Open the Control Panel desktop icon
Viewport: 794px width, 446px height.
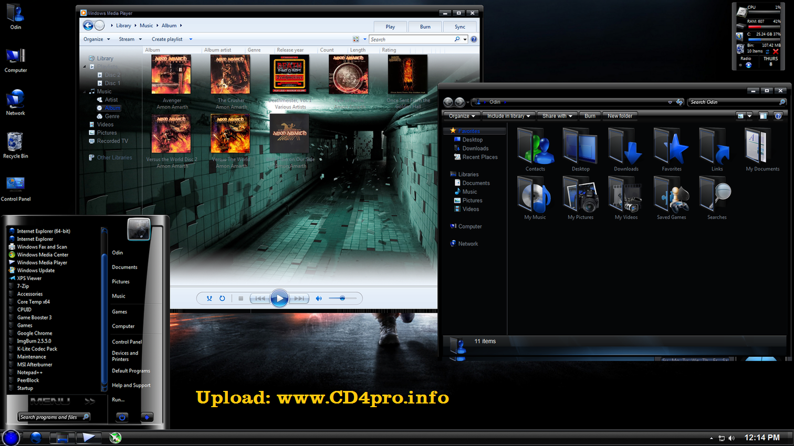[x=16, y=188]
